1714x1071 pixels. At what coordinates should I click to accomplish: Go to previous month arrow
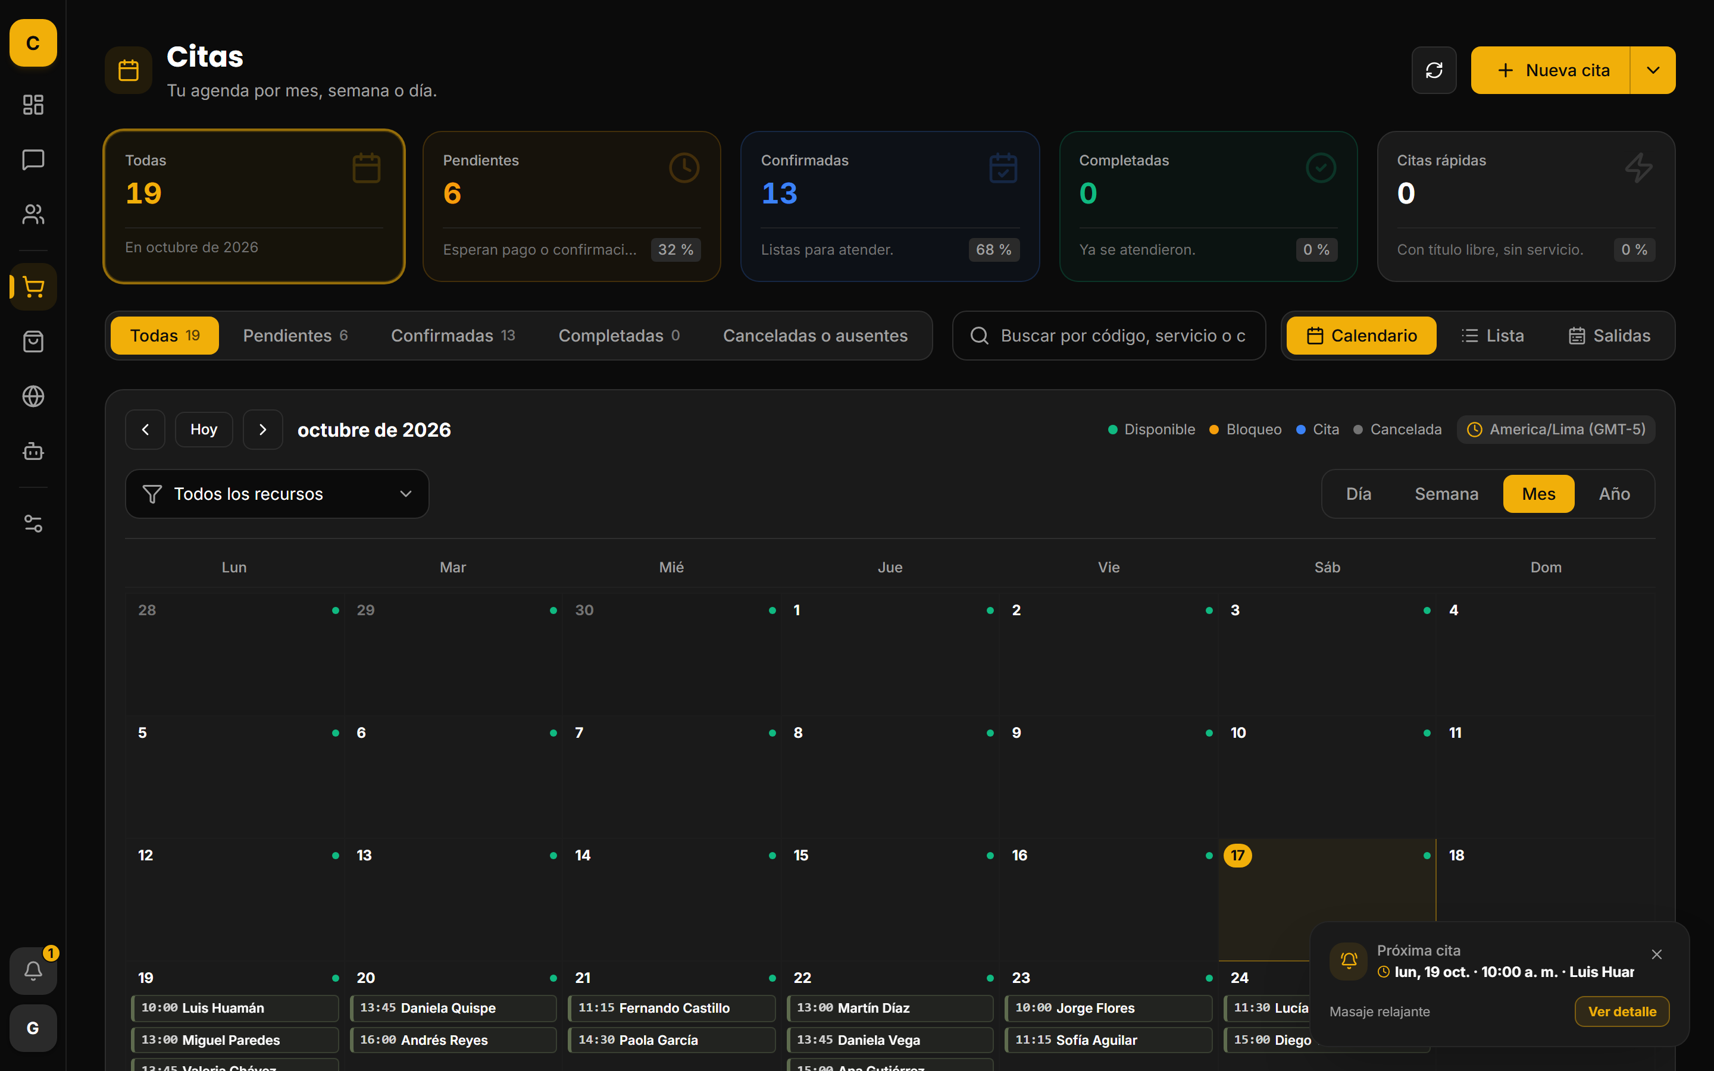coord(145,429)
